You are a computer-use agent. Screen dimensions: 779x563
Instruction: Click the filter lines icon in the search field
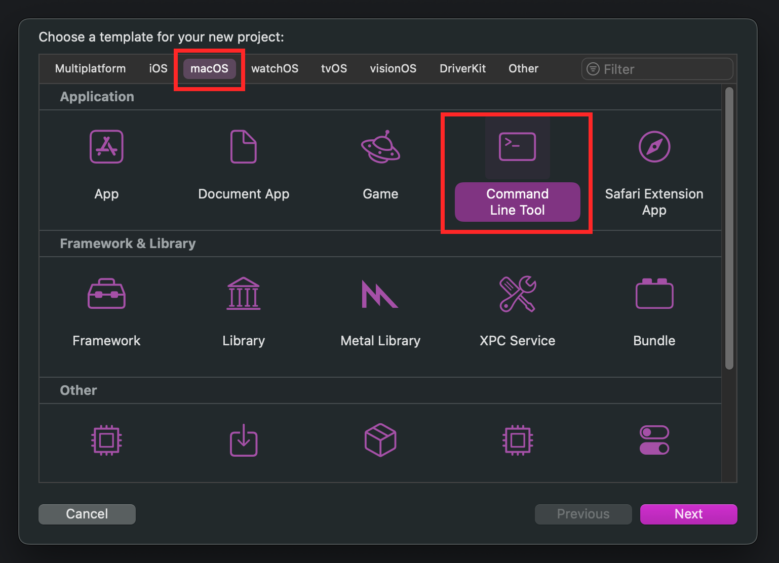[x=593, y=69]
